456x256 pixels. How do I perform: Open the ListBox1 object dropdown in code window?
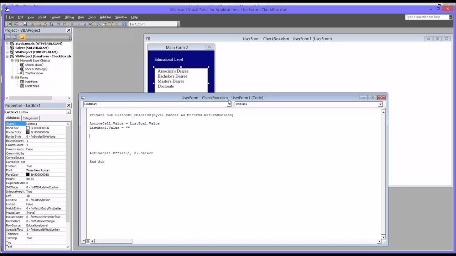click(x=229, y=104)
